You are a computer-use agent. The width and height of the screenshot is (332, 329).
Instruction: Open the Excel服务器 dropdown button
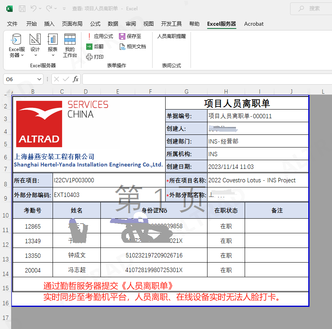[x=17, y=46]
